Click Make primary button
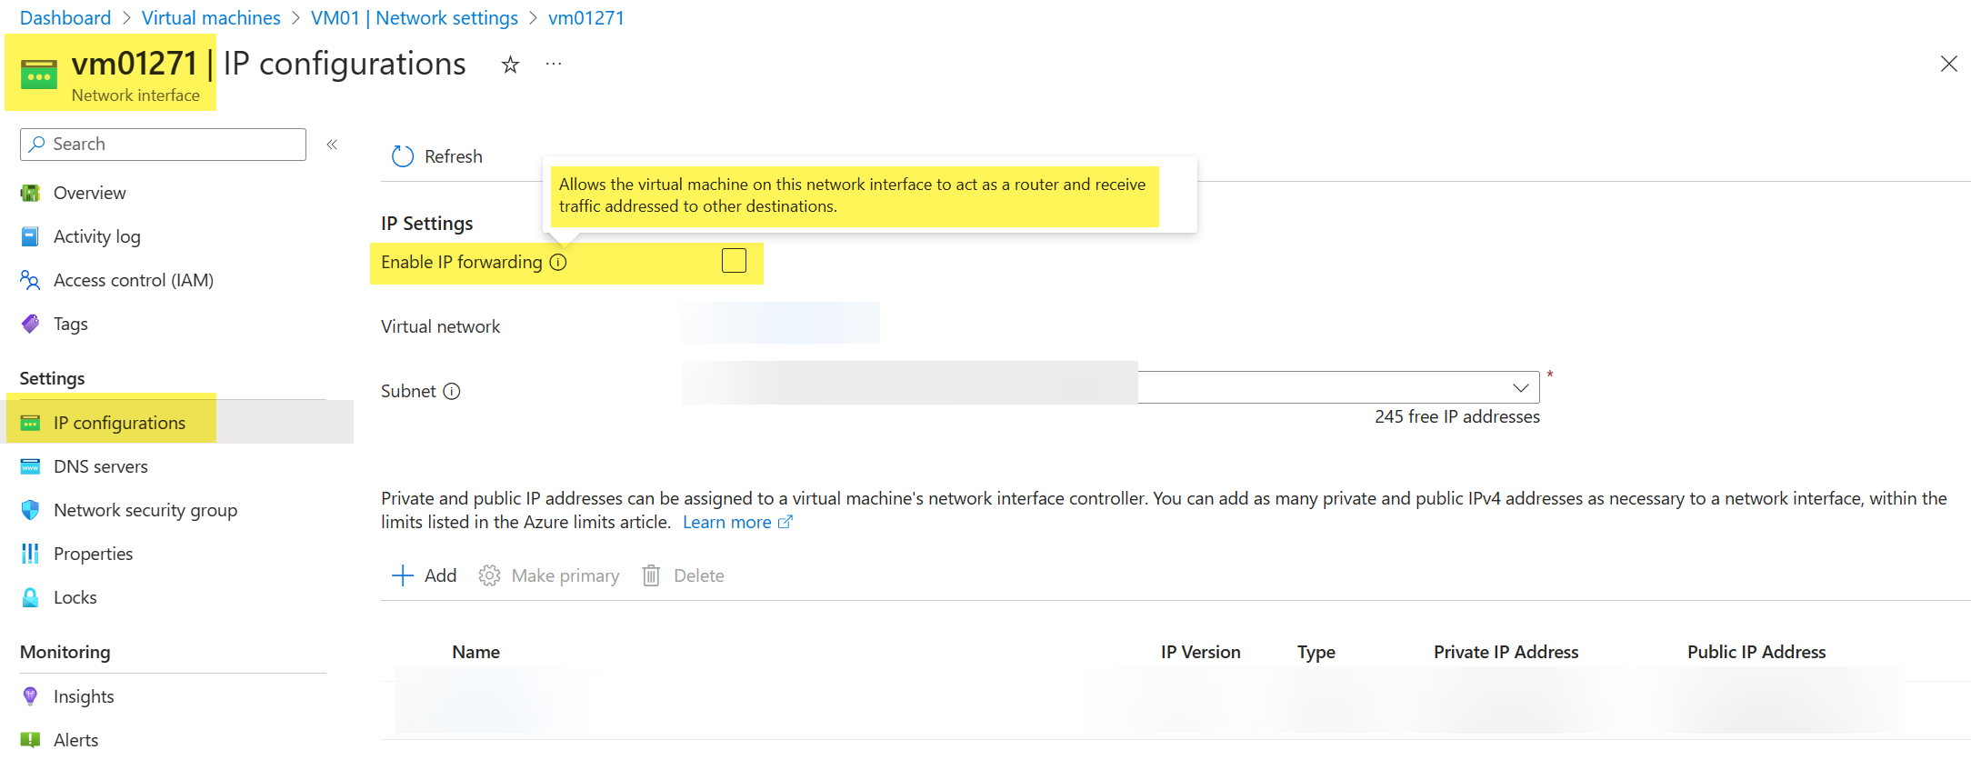Image resolution: width=1971 pixels, height=760 pixels. [549, 575]
